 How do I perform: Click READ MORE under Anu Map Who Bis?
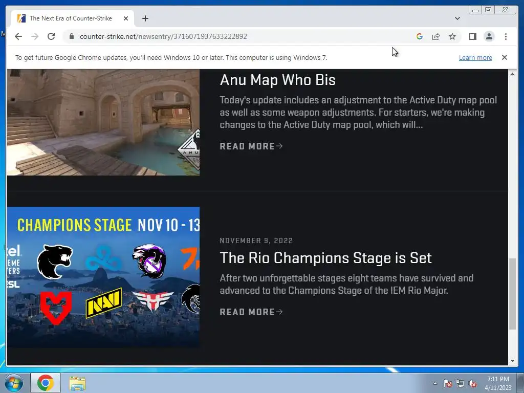pyautogui.click(x=251, y=146)
